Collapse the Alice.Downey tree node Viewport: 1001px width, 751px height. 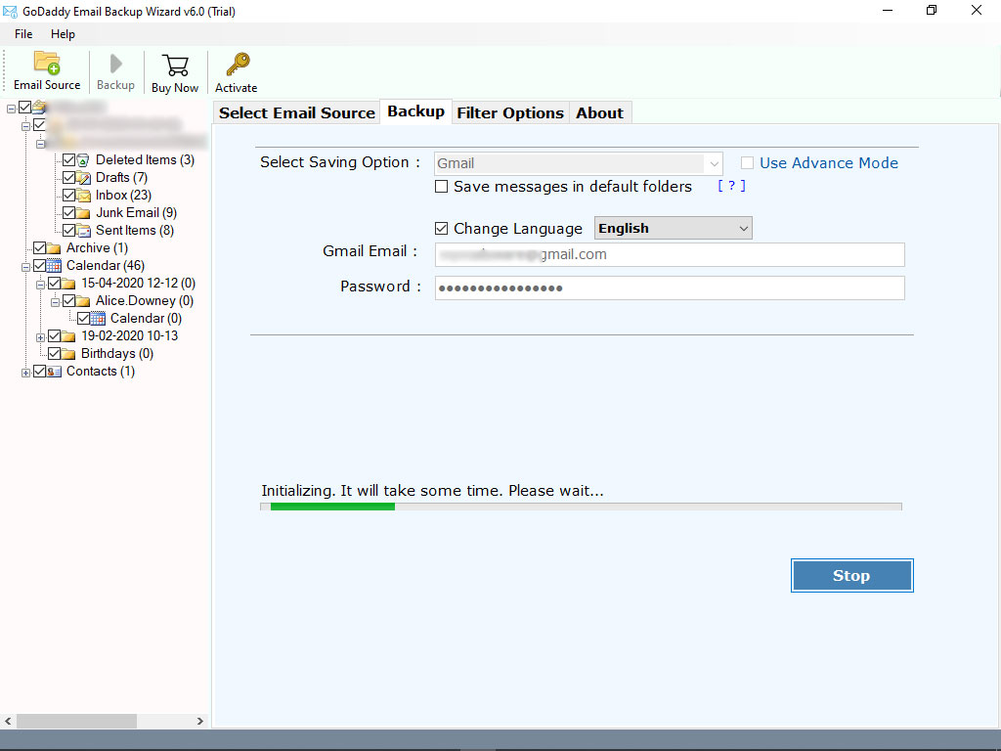[x=55, y=302]
